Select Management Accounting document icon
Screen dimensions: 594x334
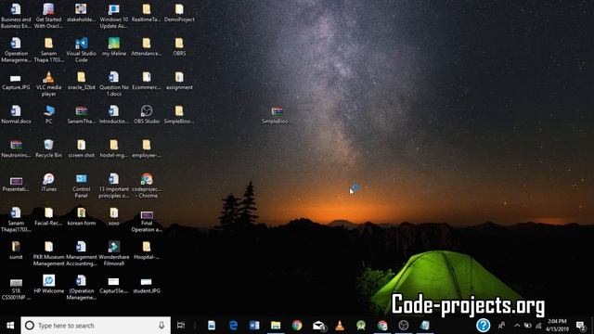tap(81, 253)
